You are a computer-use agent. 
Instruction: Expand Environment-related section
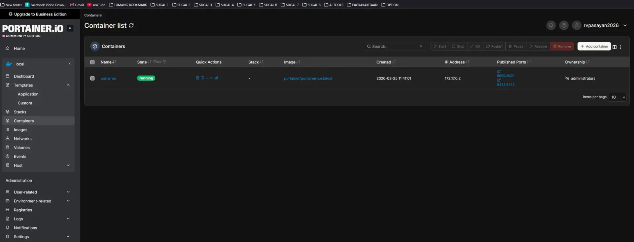tap(68, 201)
